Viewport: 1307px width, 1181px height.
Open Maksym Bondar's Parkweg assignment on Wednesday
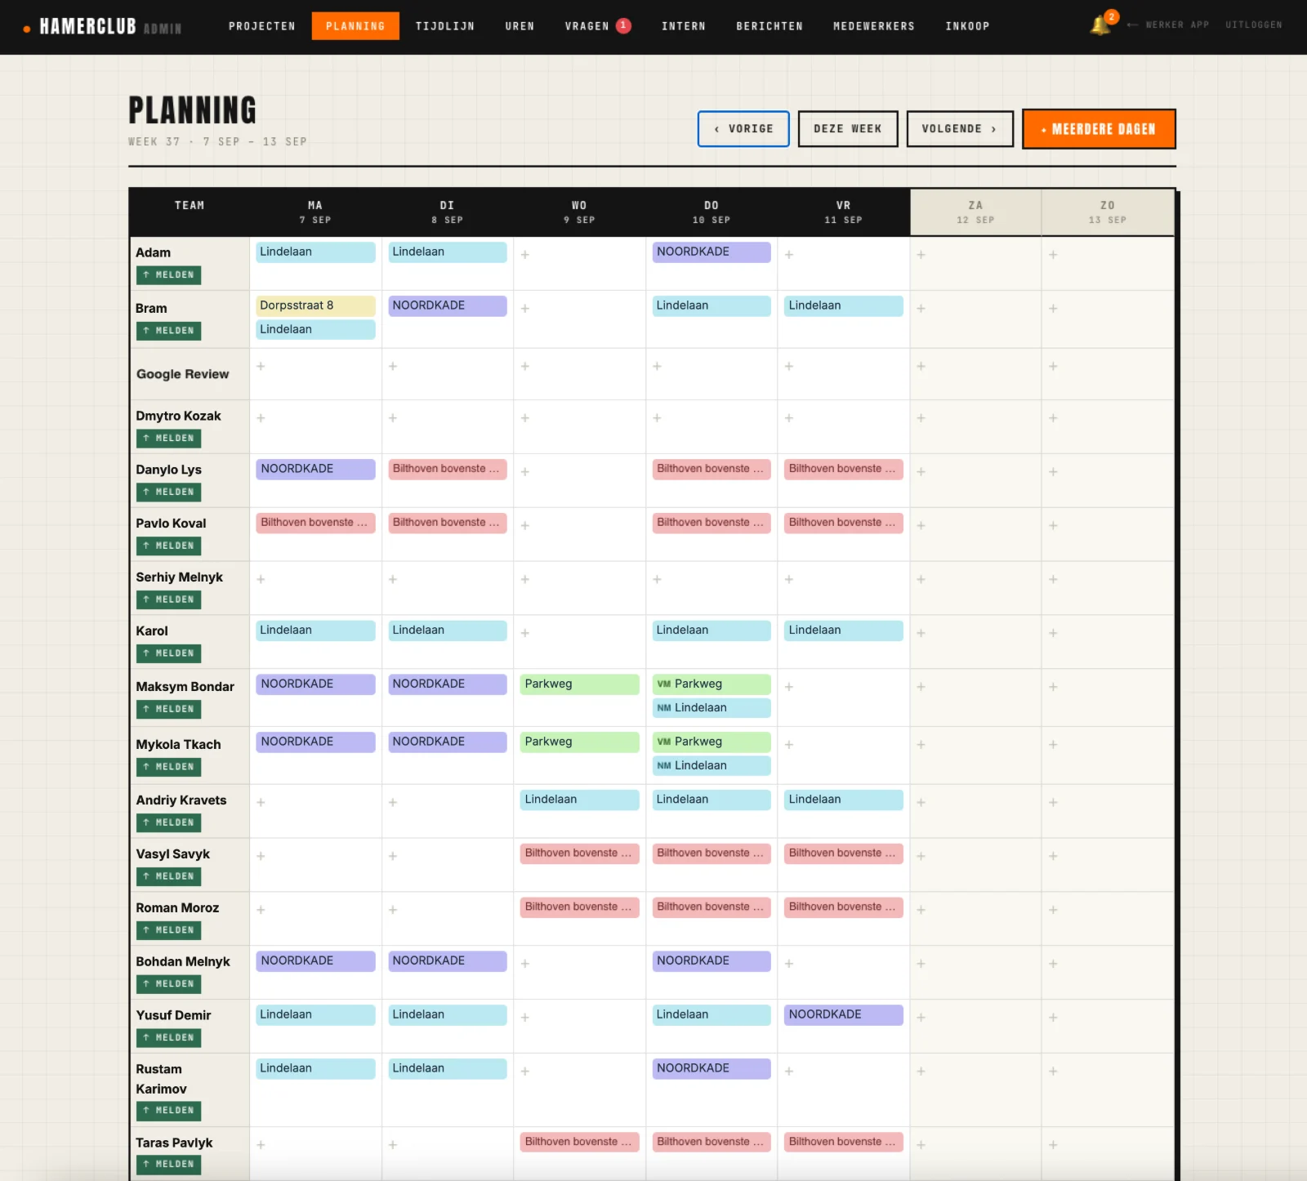579,684
